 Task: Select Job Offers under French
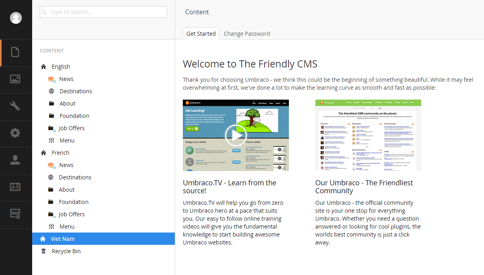pyautogui.click(x=72, y=214)
